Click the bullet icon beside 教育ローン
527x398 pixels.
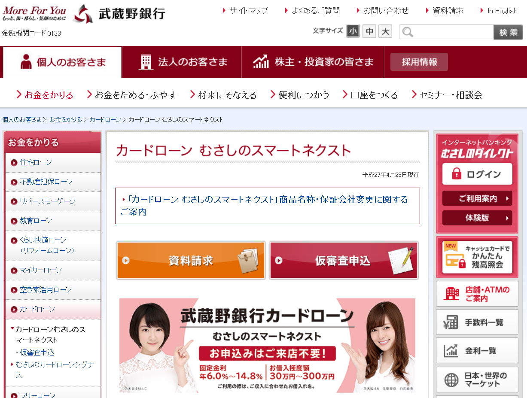[x=14, y=221]
